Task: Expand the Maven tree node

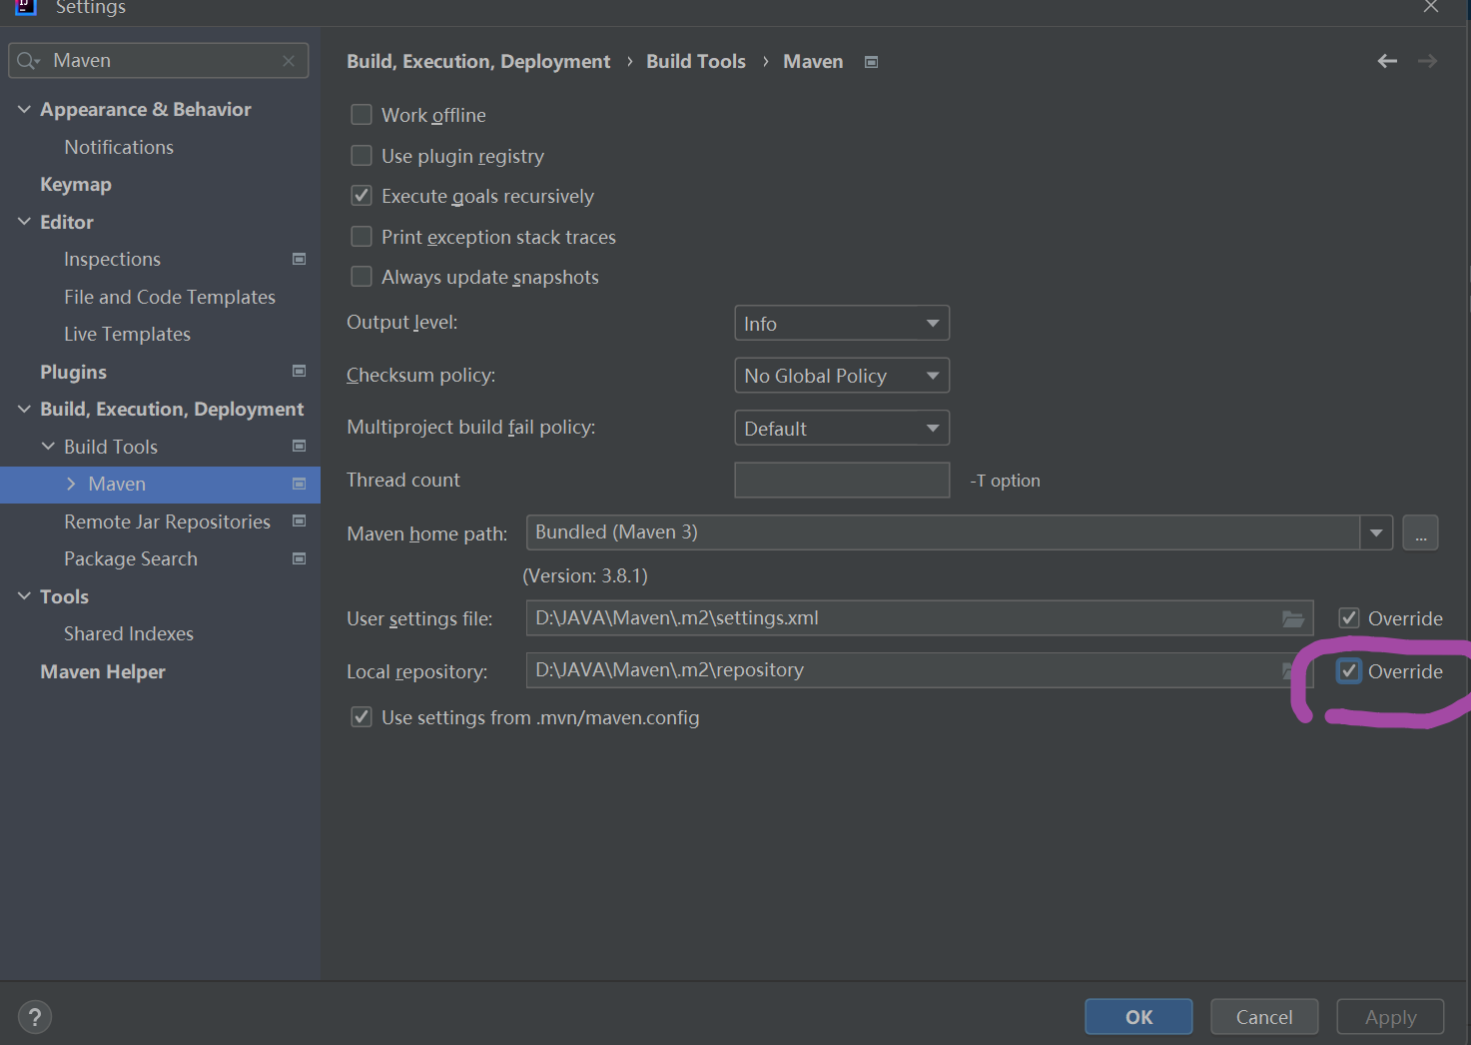Action: click(x=71, y=484)
